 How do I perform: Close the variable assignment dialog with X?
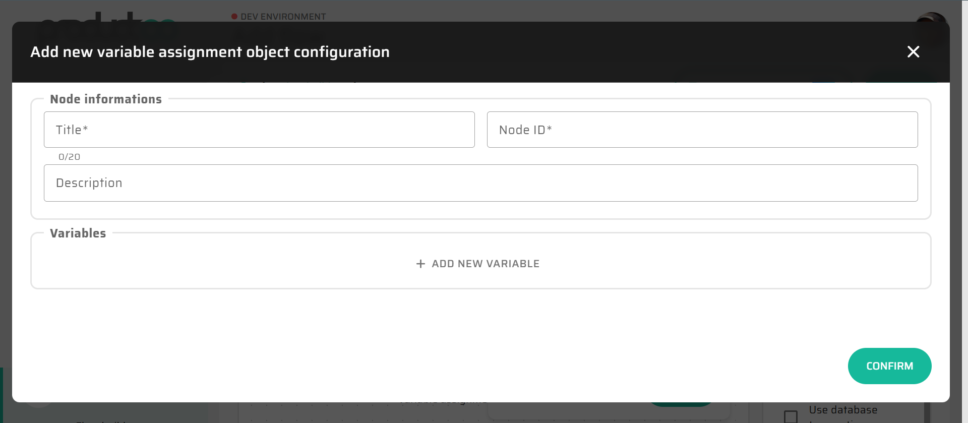tap(913, 52)
